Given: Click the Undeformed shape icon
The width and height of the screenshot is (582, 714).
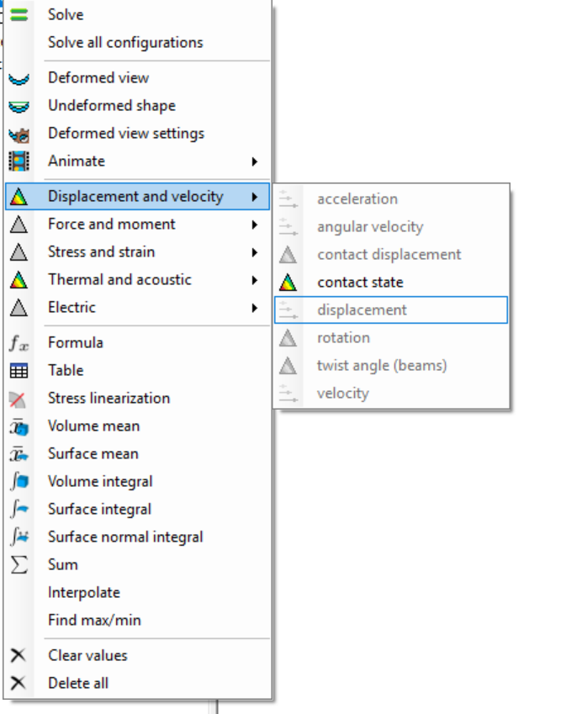Looking at the screenshot, I should [19, 106].
